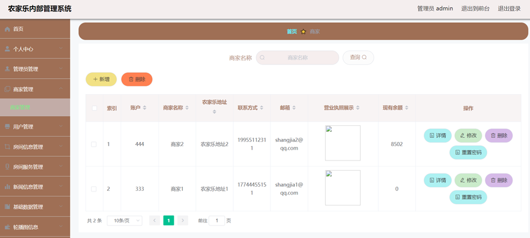
Task: Click the crop icon beside 房间信息管理
Action: pos(7,147)
